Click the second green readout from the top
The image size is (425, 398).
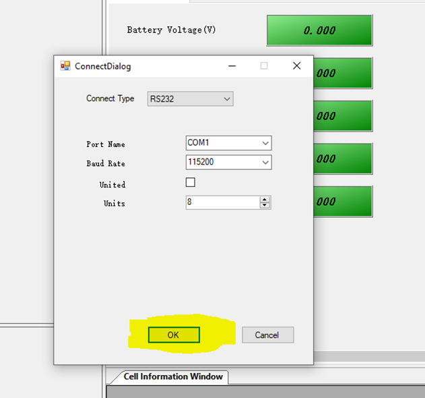342,73
